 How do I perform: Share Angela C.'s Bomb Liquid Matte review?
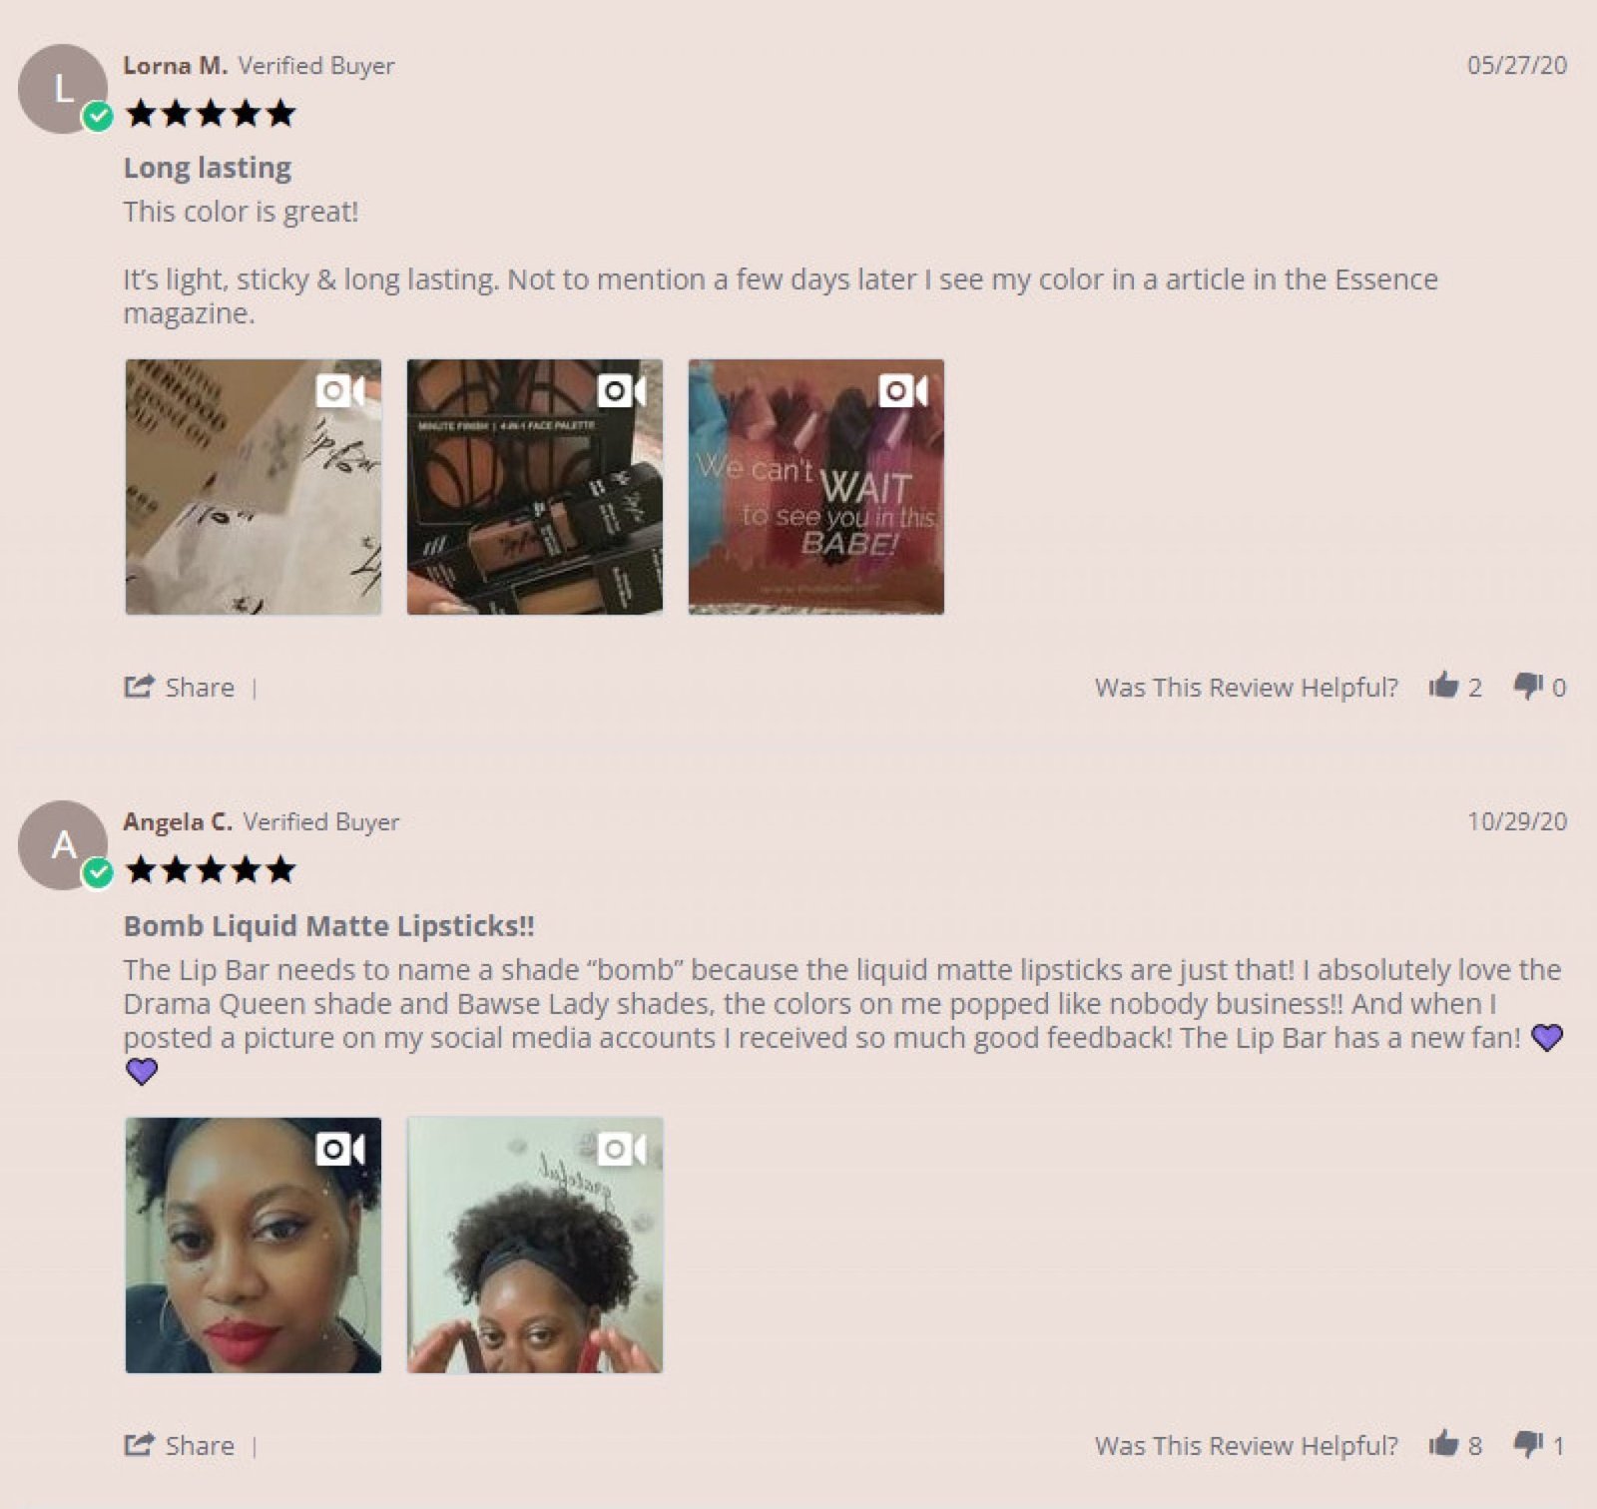180,1445
